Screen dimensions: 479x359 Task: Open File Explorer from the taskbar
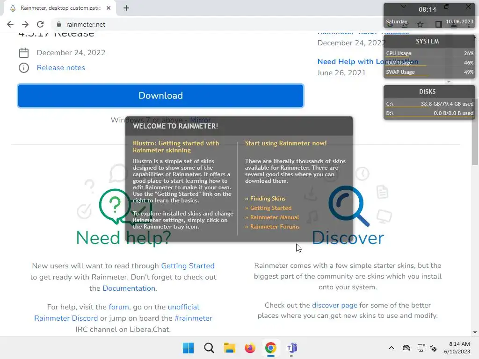[229, 348]
